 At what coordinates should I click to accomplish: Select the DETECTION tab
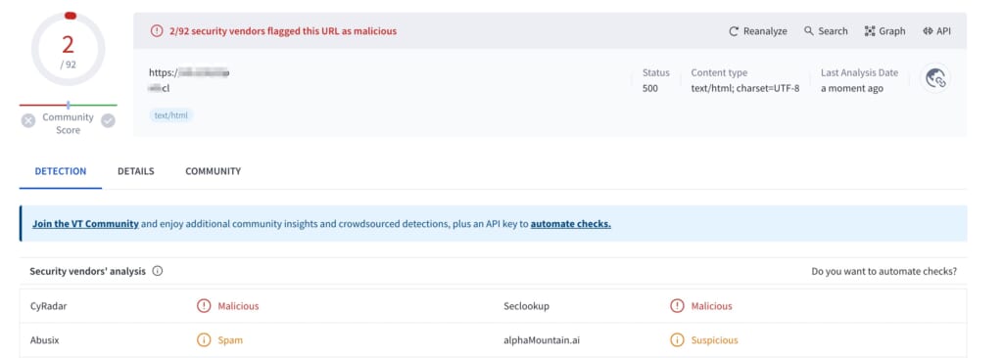60,171
